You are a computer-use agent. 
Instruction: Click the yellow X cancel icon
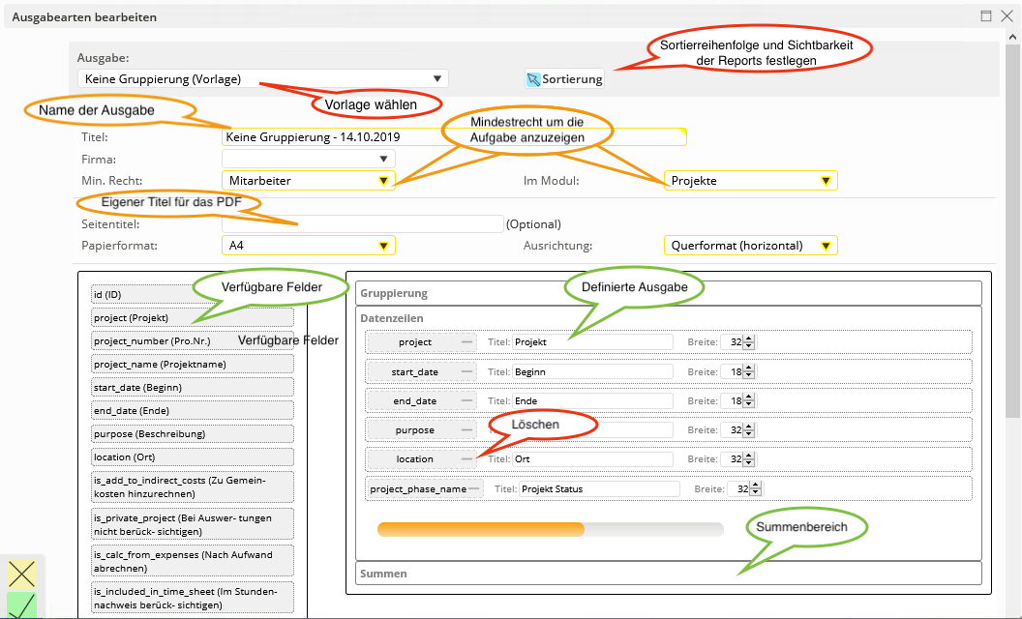point(21,574)
